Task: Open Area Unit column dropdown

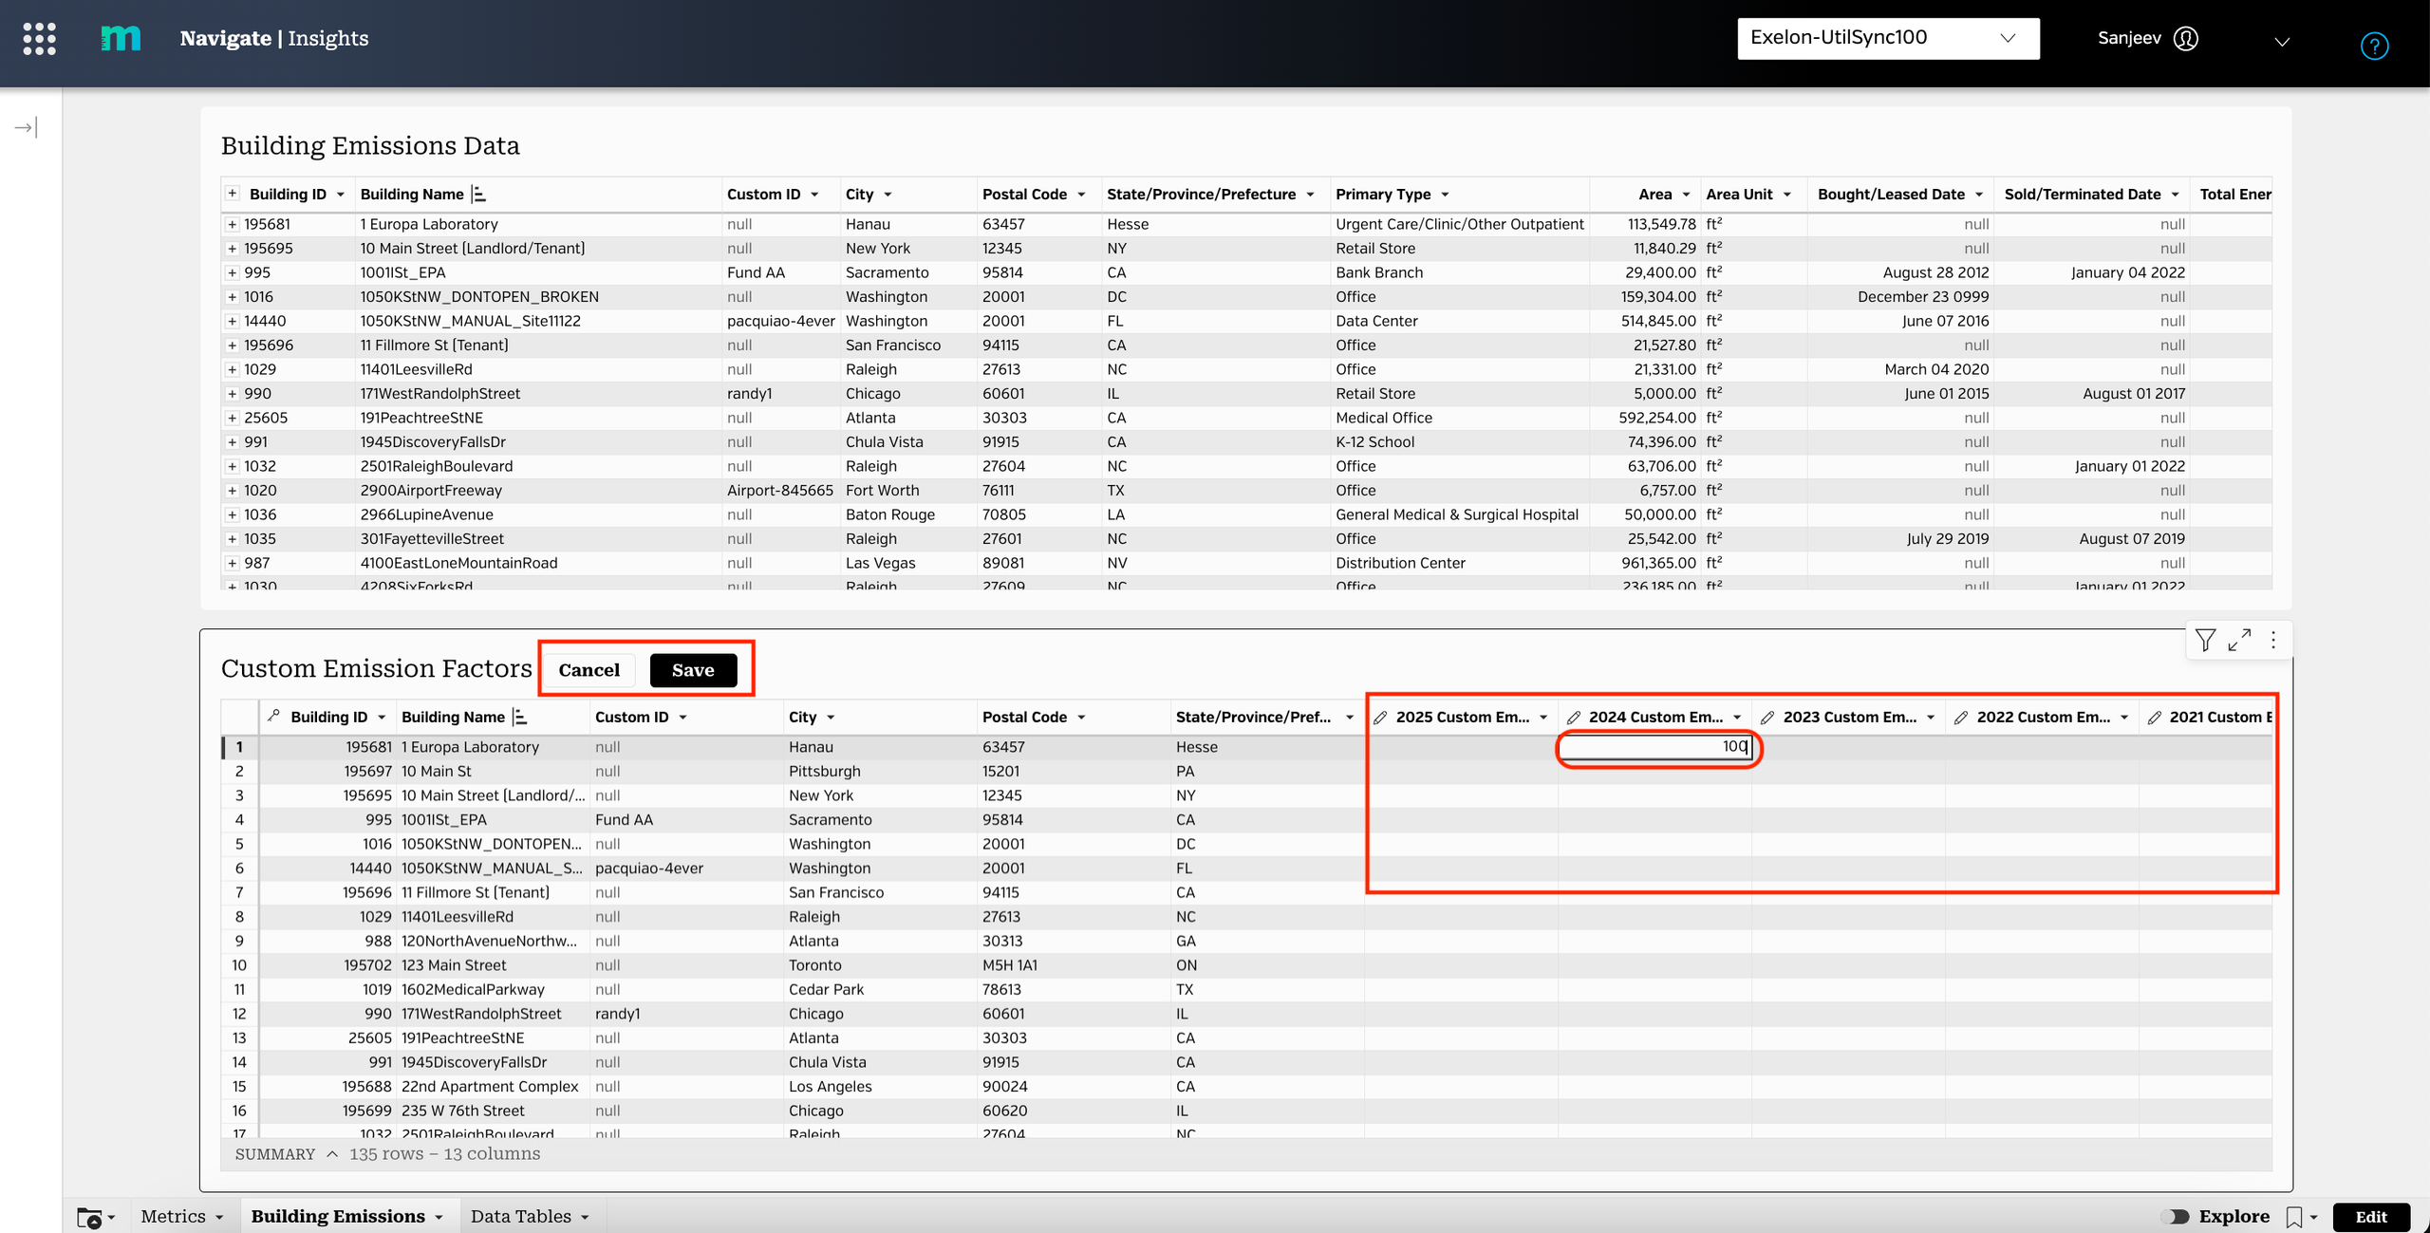Action: click(1786, 195)
